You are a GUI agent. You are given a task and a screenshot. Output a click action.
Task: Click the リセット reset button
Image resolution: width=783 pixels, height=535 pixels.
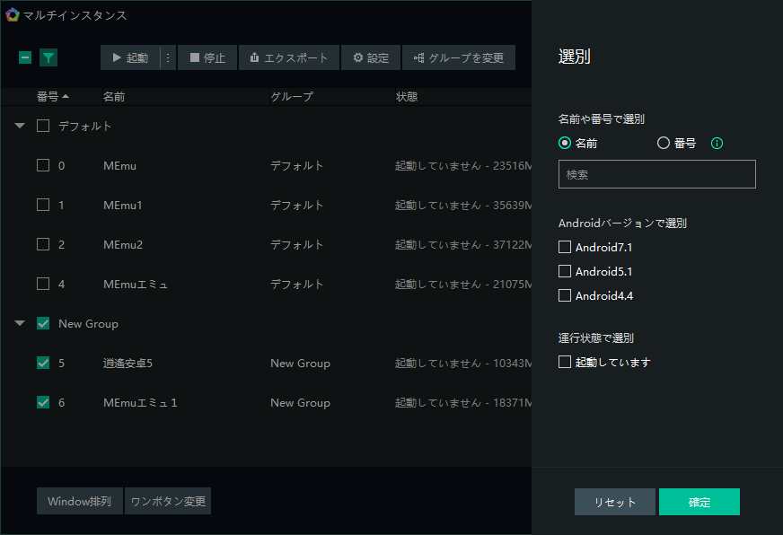click(614, 502)
